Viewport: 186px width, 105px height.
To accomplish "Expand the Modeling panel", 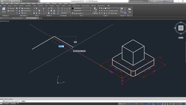I will click(x=6, y=15).
